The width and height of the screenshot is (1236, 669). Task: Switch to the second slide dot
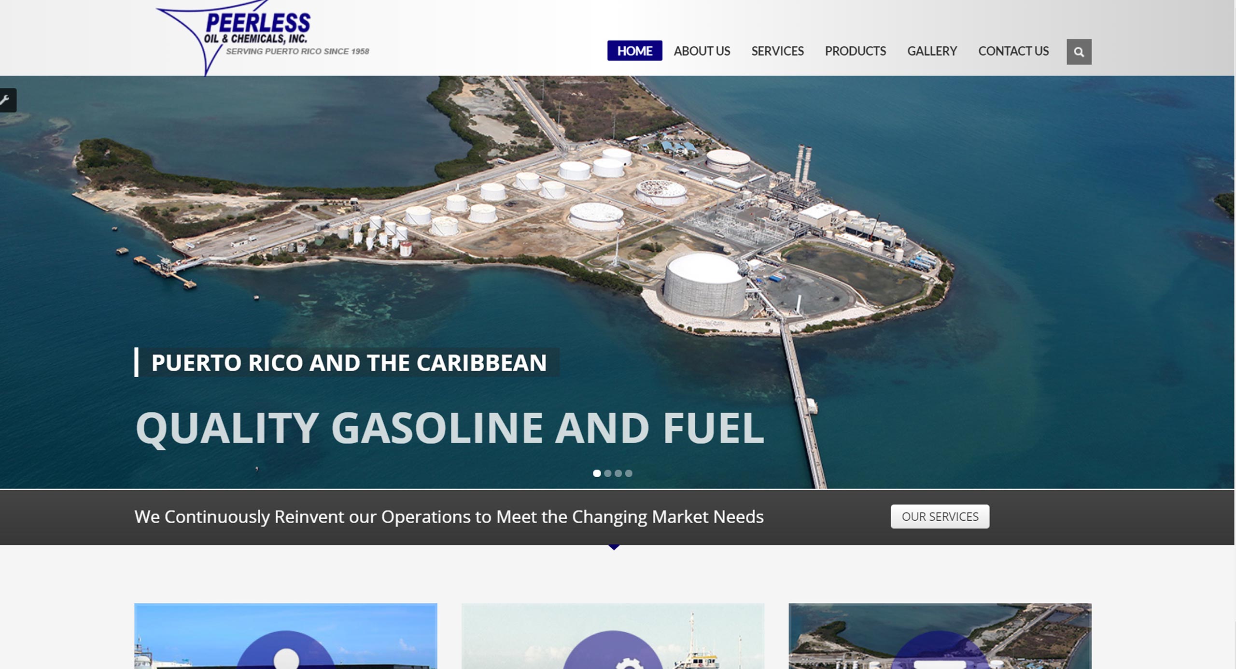pyautogui.click(x=607, y=473)
